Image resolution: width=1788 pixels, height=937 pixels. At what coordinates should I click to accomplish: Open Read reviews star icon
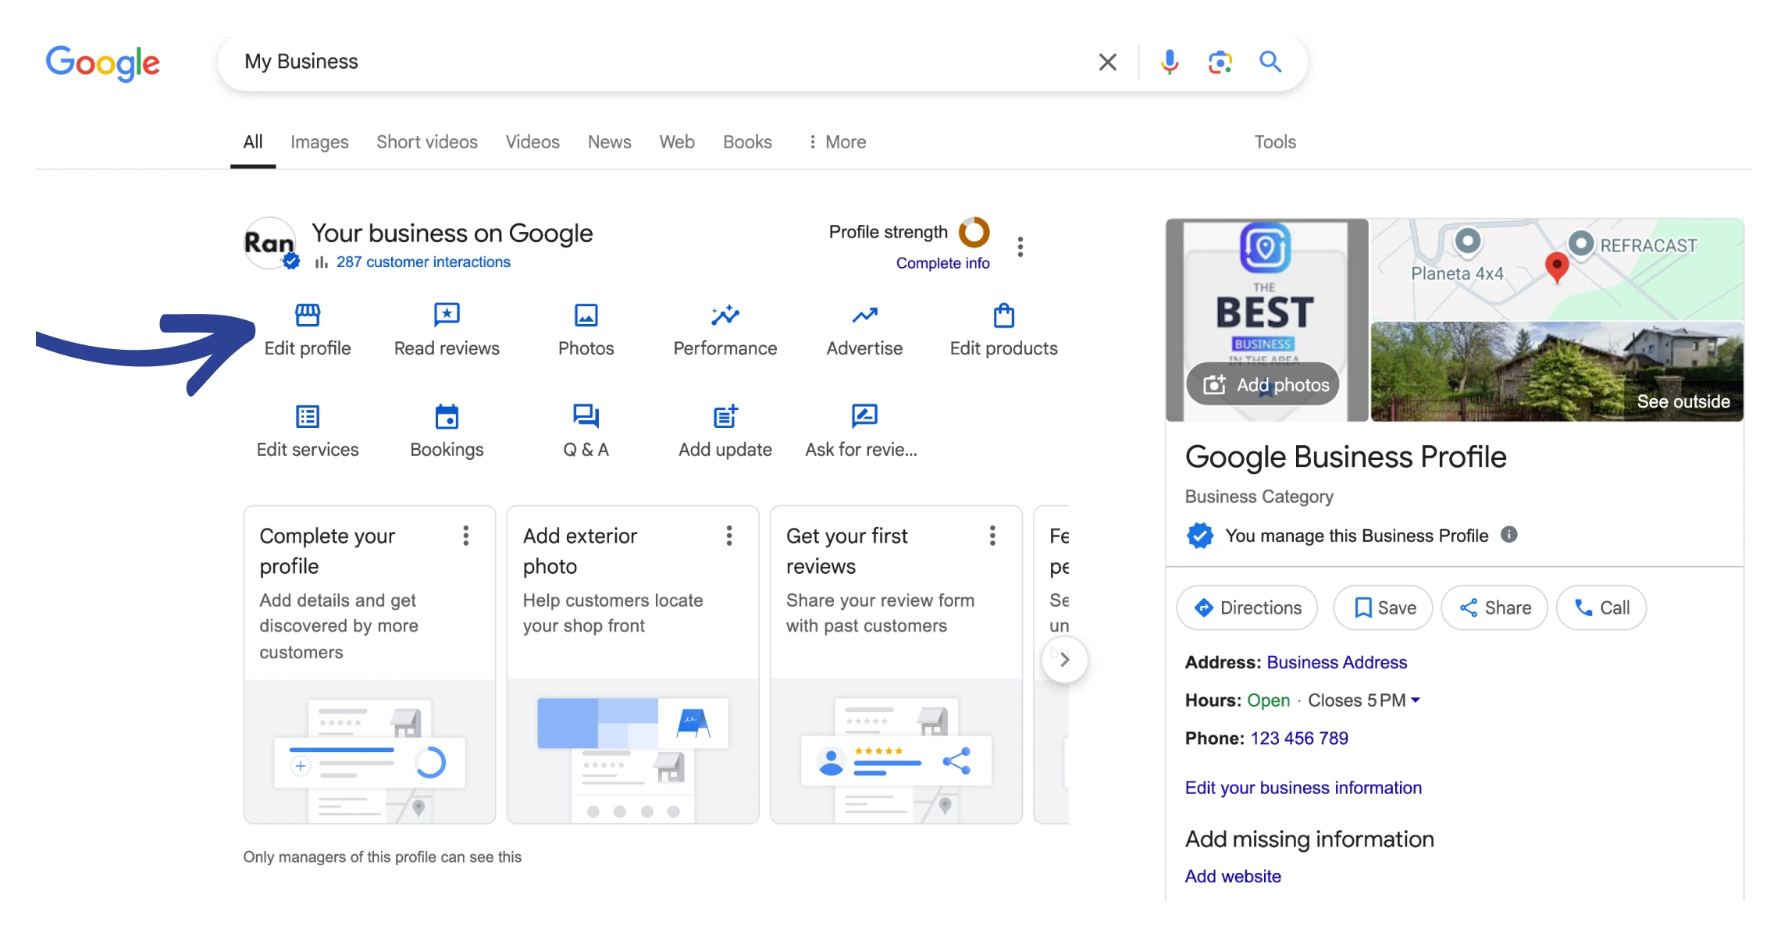click(447, 315)
